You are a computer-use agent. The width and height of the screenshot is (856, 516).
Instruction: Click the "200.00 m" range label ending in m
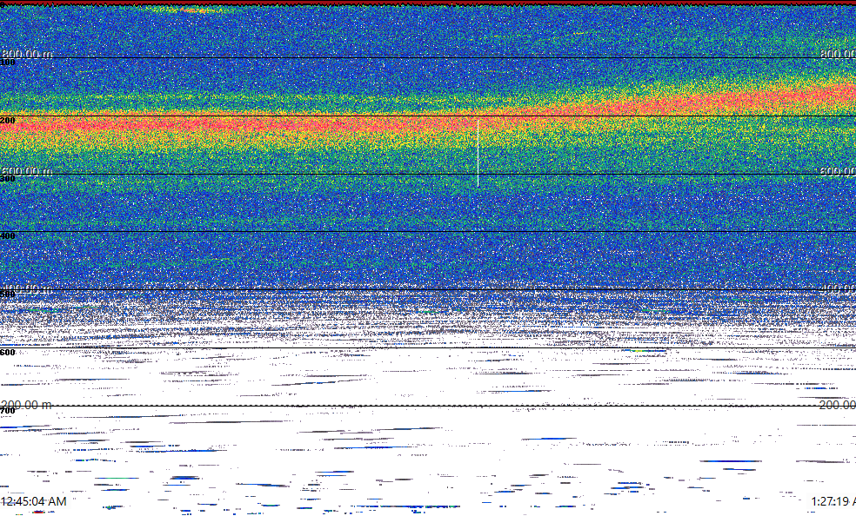pos(27,404)
